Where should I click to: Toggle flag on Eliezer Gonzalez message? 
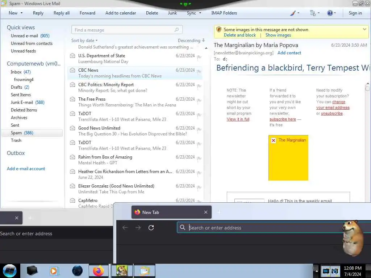(199, 187)
